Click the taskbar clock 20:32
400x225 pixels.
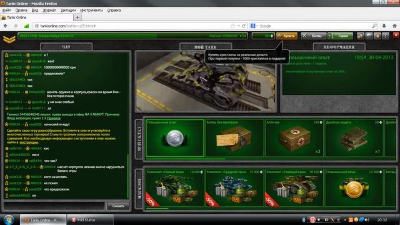pos(382,219)
